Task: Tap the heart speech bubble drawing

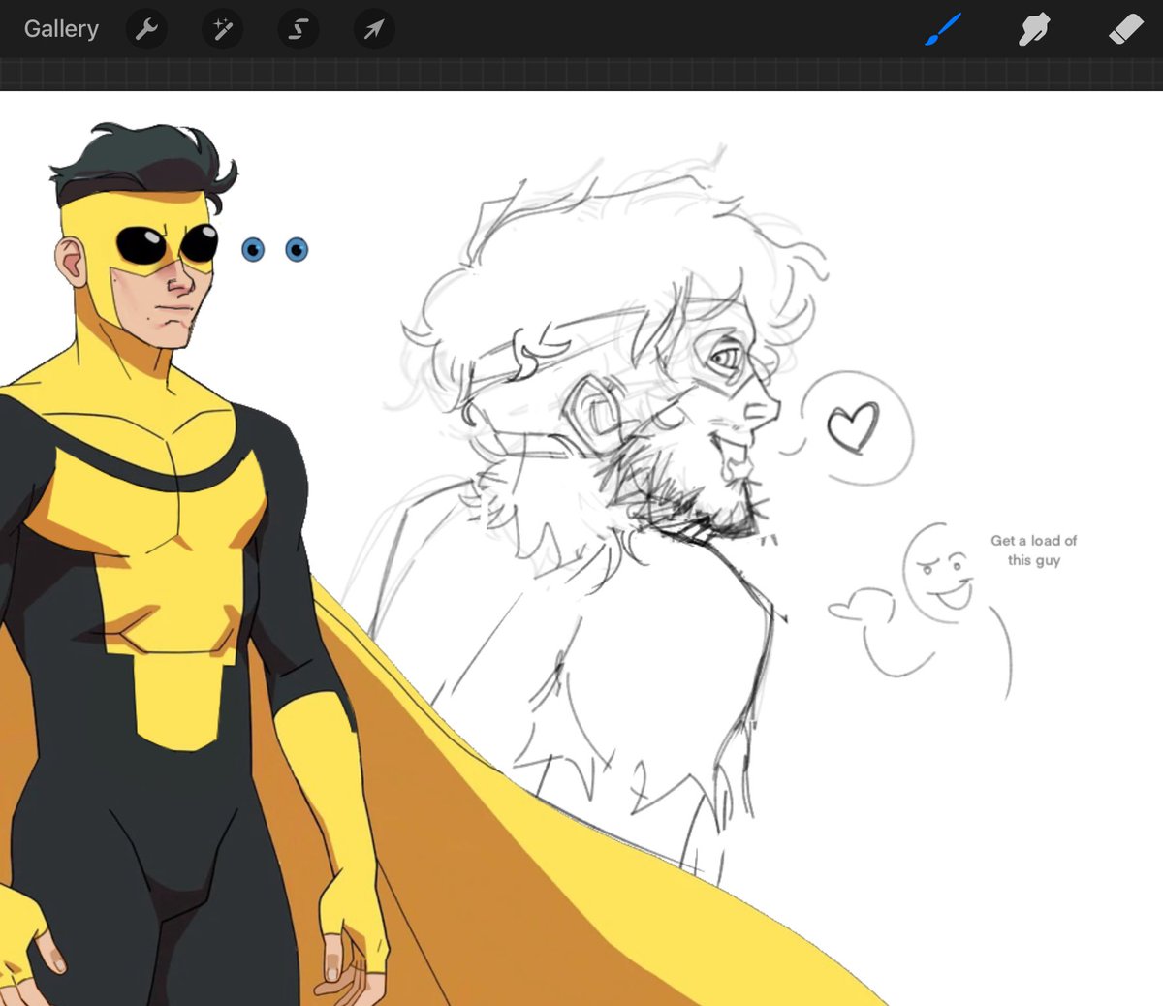Action: 856,427
